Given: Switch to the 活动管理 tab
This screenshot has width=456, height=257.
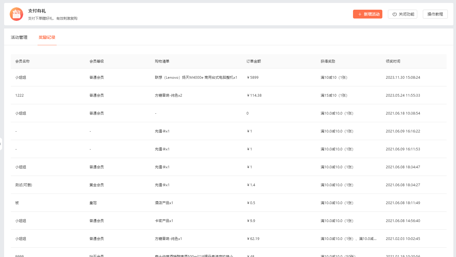Looking at the screenshot, I should pos(19,37).
